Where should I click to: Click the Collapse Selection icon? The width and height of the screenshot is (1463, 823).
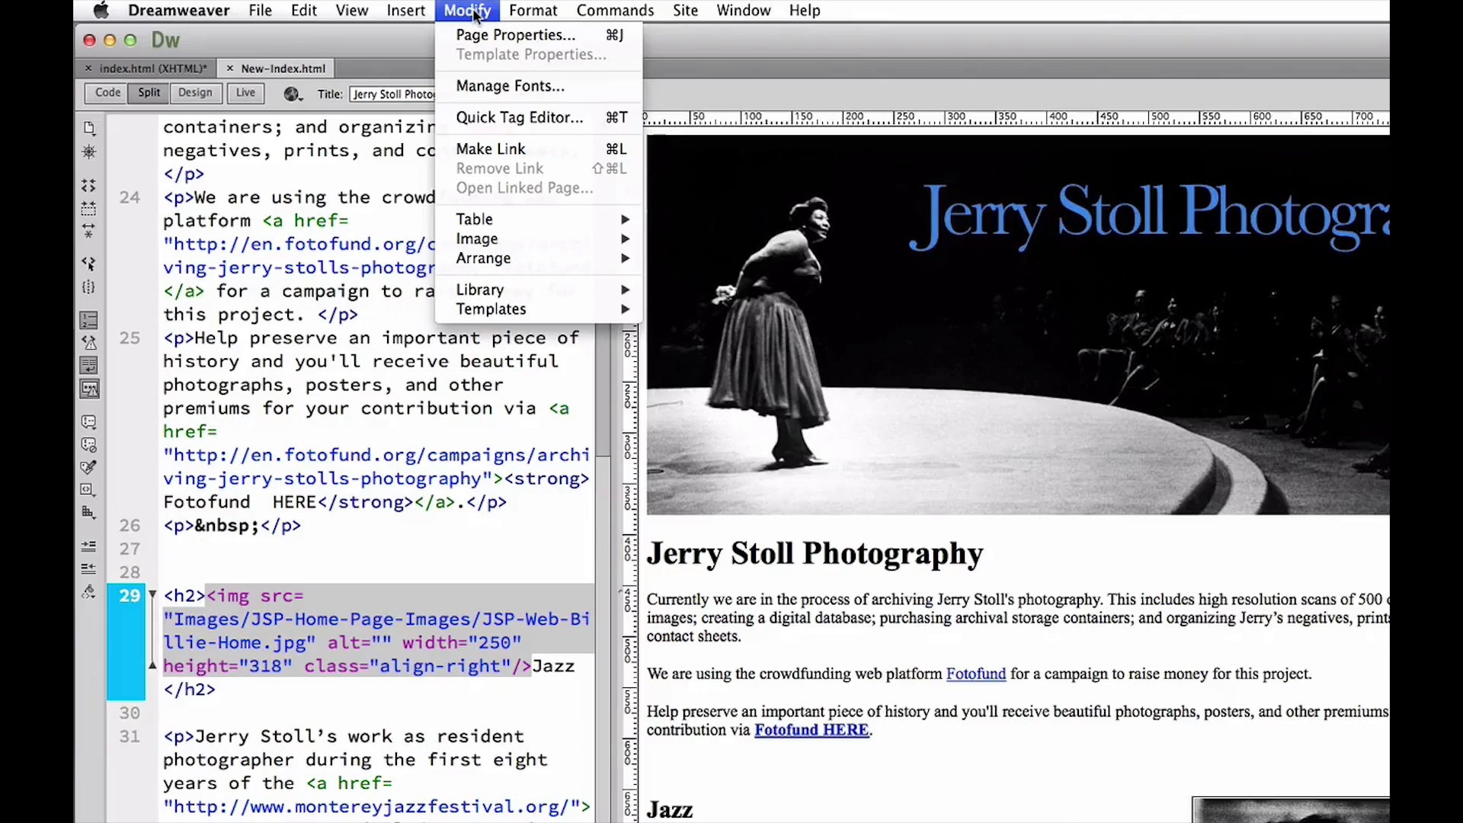pos(89,208)
